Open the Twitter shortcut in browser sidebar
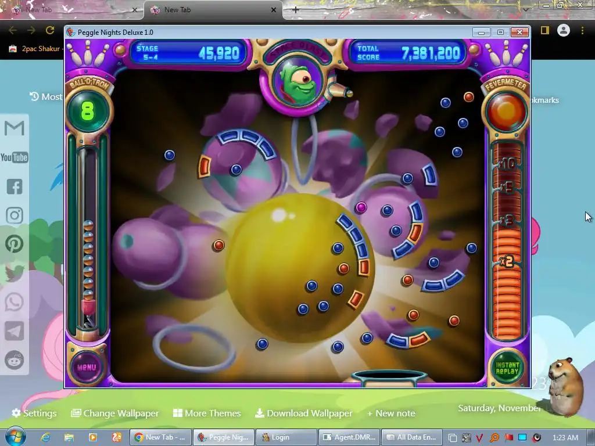This screenshot has width=595, height=446. (15, 273)
